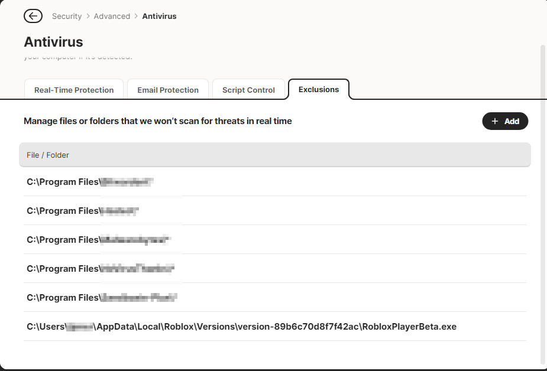Select the RobloxPlayerBeta.exe exclusion entry
The height and width of the screenshot is (371, 547).
click(x=241, y=327)
